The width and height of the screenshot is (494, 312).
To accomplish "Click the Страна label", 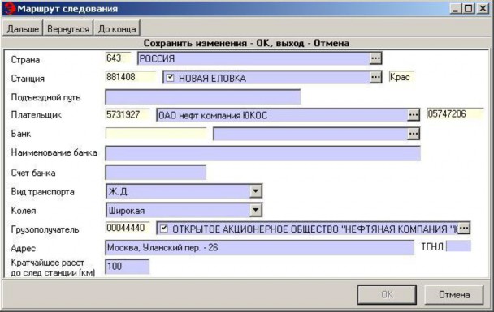I will coord(25,60).
